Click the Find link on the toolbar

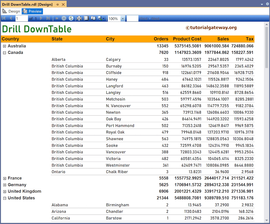click(x=144, y=18)
